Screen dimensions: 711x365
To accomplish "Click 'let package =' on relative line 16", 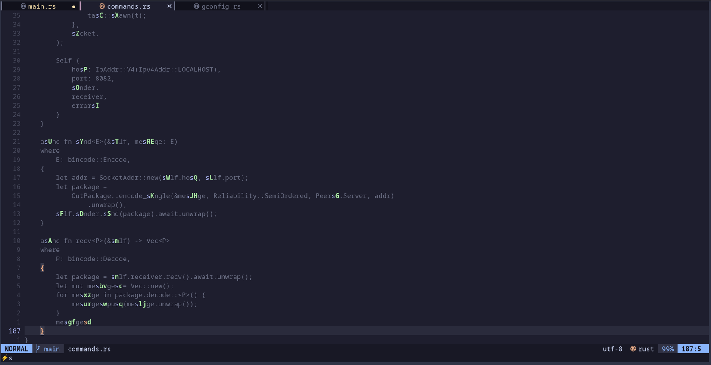I will [x=81, y=187].
